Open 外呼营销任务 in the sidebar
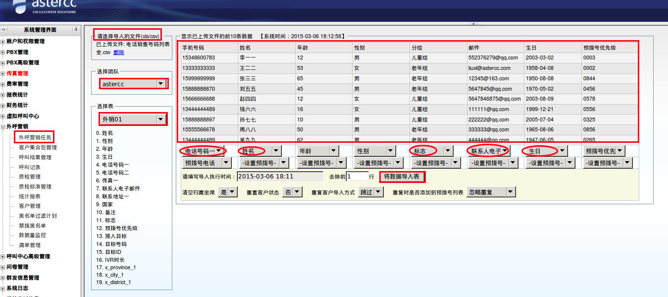 [35, 137]
